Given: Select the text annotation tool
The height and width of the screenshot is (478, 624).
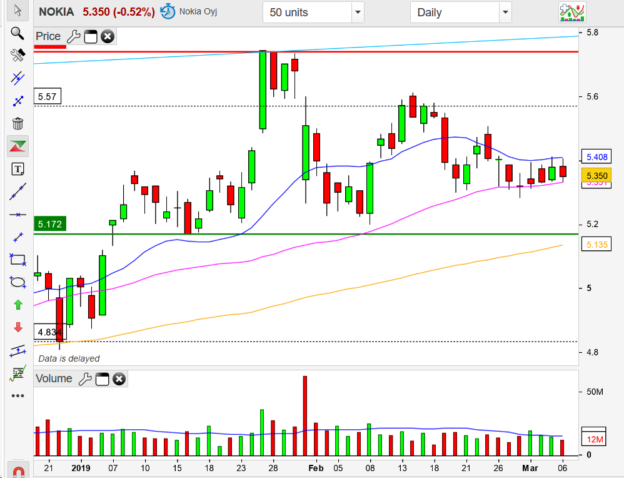Looking at the screenshot, I should click(x=18, y=169).
